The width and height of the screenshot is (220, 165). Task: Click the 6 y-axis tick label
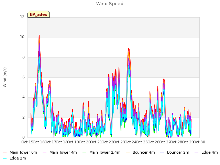[x=23, y=77]
